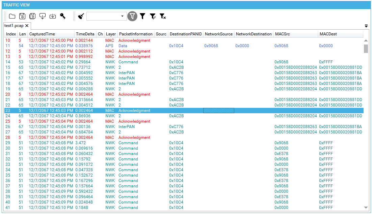Sort by the CapturedTime column header
The height and width of the screenshot is (214, 372).
51,34
